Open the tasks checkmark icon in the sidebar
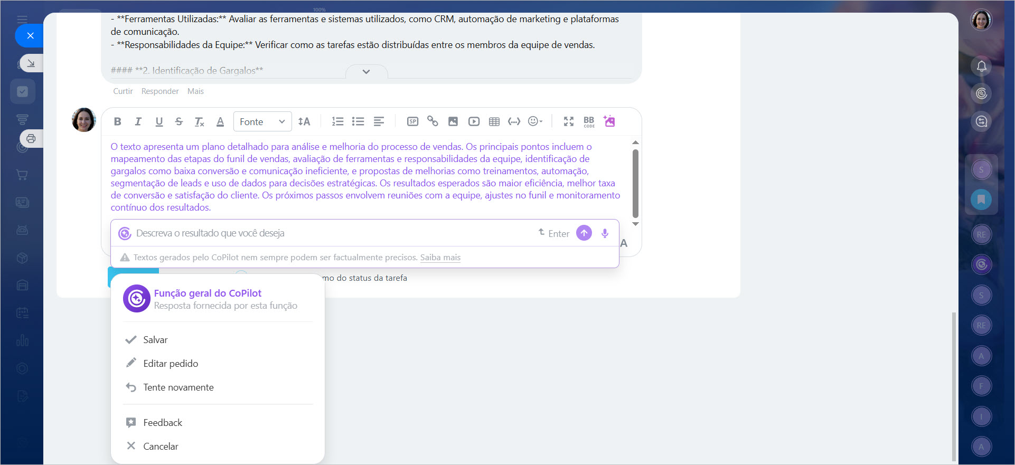 pos(23,92)
